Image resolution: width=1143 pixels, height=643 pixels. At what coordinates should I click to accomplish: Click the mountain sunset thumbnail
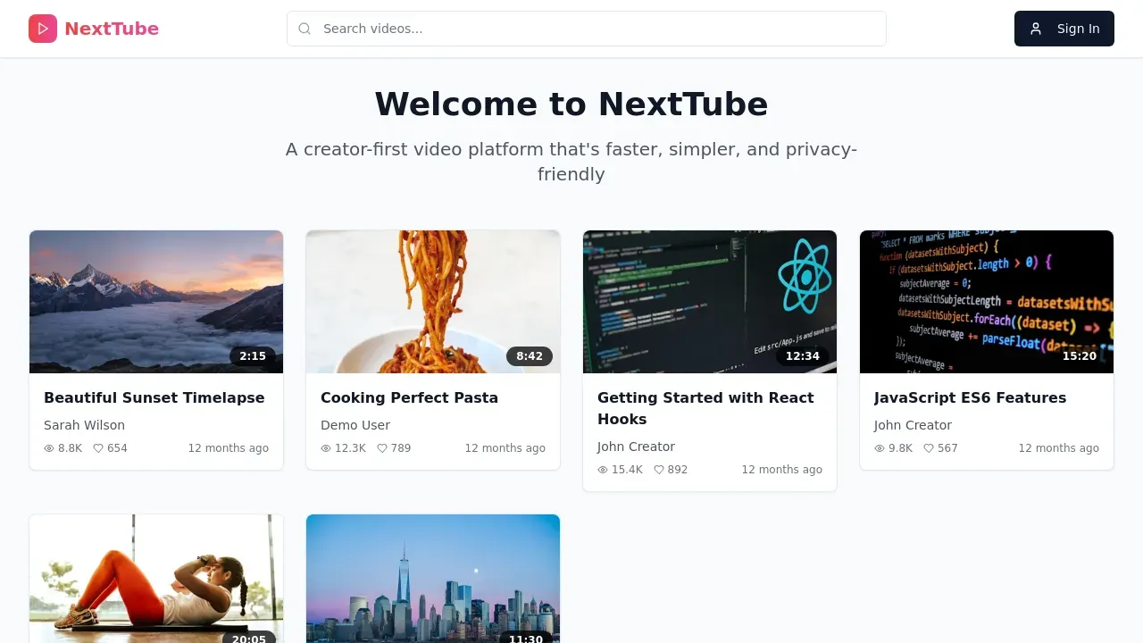(x=156, y=301)
